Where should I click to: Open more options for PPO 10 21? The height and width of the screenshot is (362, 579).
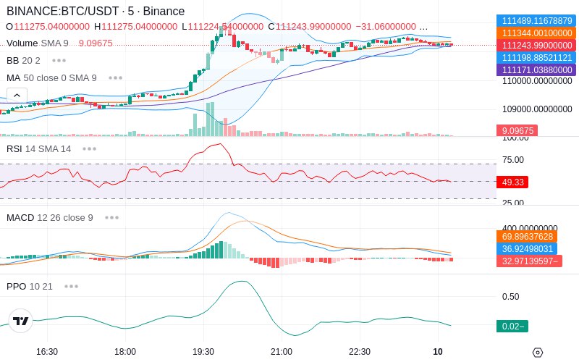point(71,286)
